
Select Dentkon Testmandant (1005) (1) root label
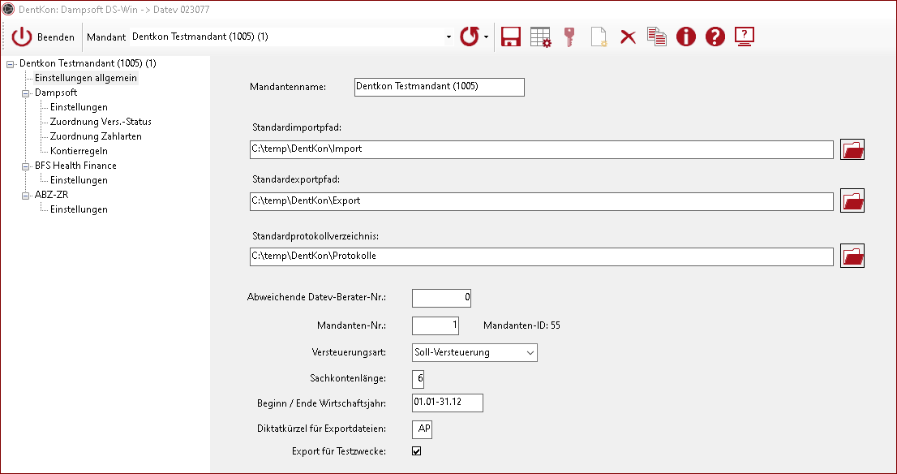click(x=88, y=63)
